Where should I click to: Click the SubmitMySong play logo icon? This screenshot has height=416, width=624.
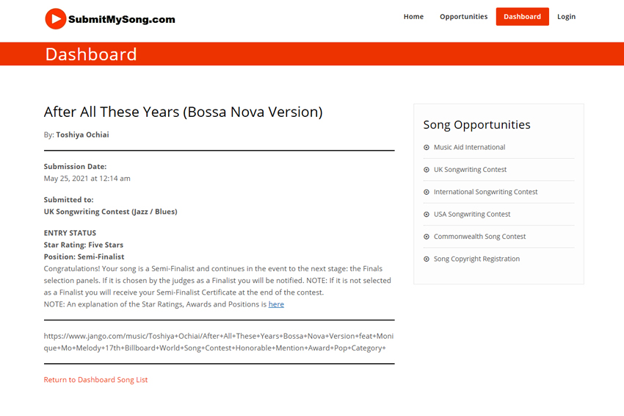pos(56,19)
